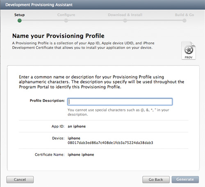Click the Generate button
The height and width of the screenshot is (187, 205).
tap(185, 180)
